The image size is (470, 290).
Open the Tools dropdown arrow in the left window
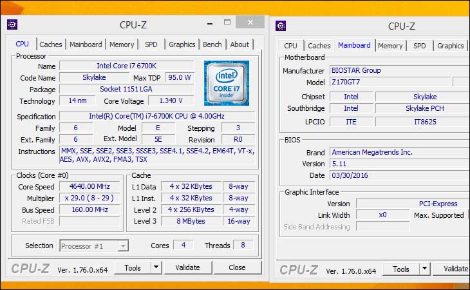pos(156,267)
